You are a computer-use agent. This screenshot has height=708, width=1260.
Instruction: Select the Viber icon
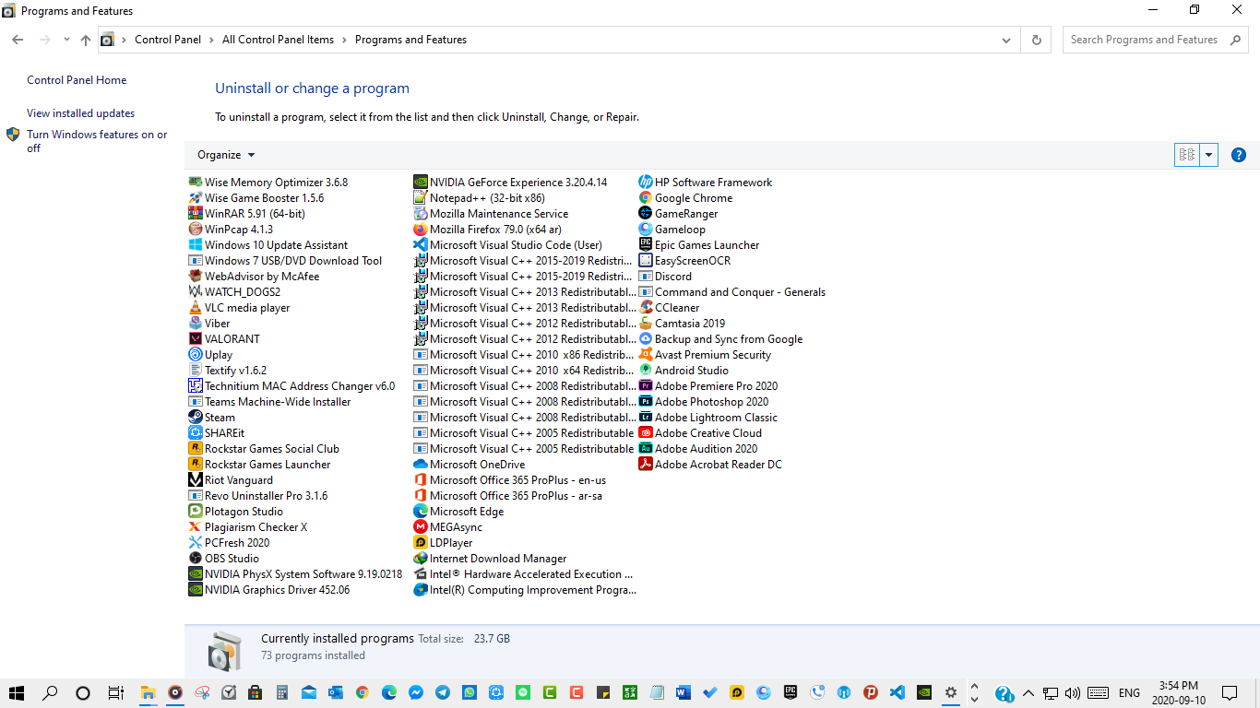[x=196, y=324]
